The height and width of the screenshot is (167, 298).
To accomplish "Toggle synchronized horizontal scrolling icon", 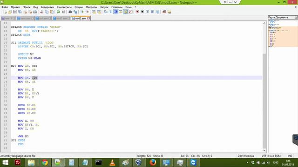I will pos(99,12).
